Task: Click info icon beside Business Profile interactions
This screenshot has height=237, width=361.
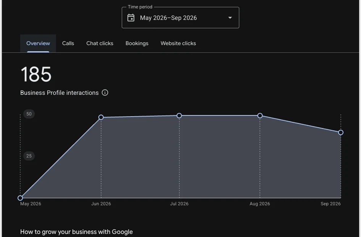Action: (x=105, y=93)
